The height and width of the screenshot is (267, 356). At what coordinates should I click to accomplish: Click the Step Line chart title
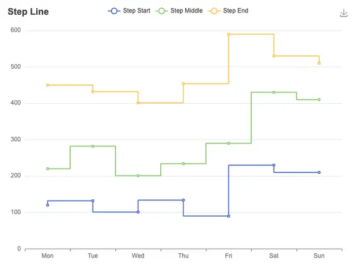point(28,12)
